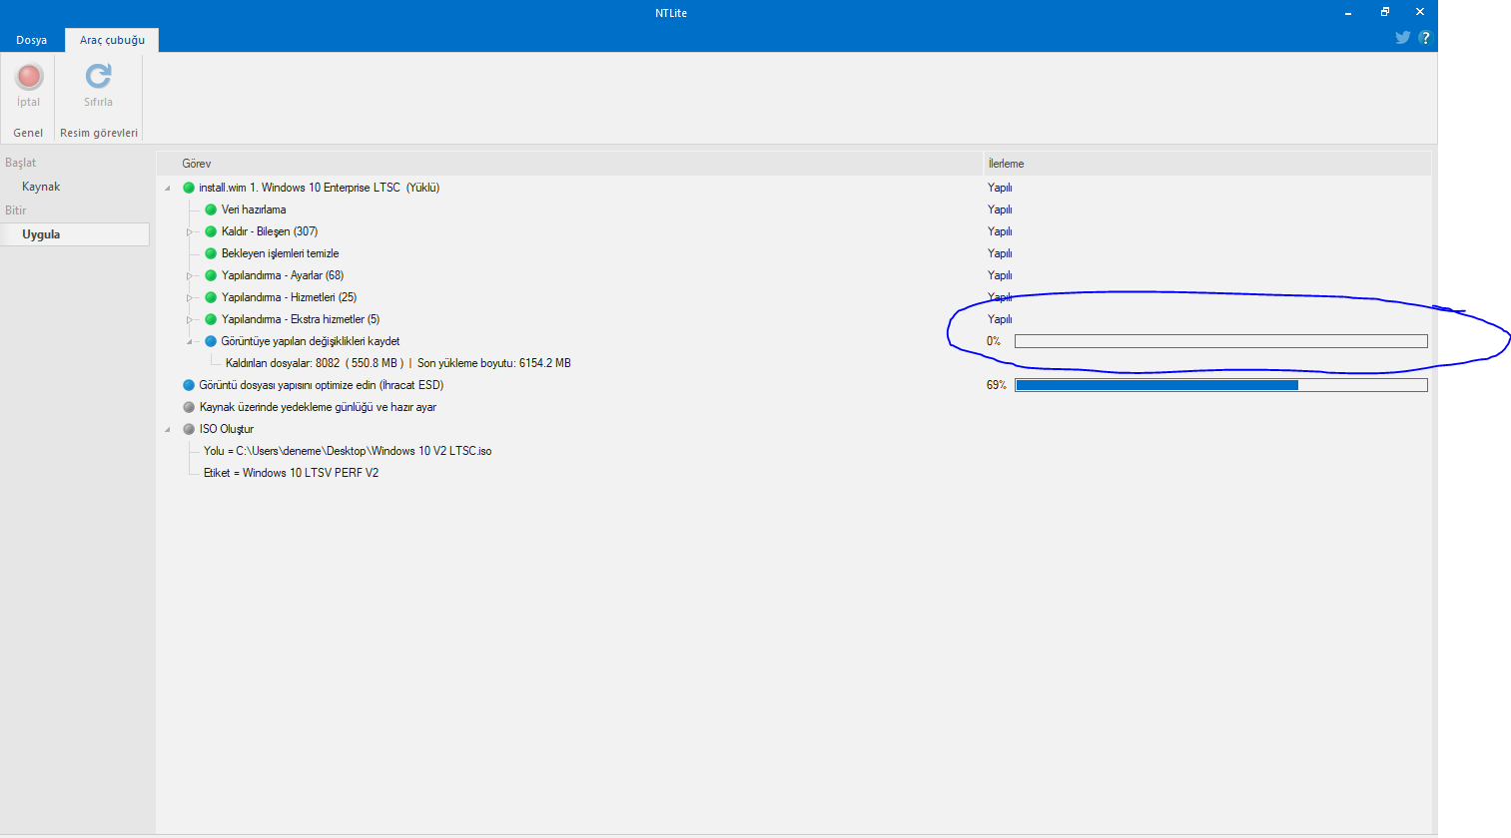Click gray dot beside ISO Oluştur

(189, 429)
